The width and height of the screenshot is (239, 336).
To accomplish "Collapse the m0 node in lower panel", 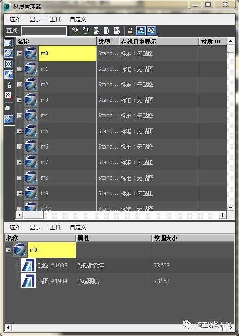I will pyautogui.click(x=9, y=250).
